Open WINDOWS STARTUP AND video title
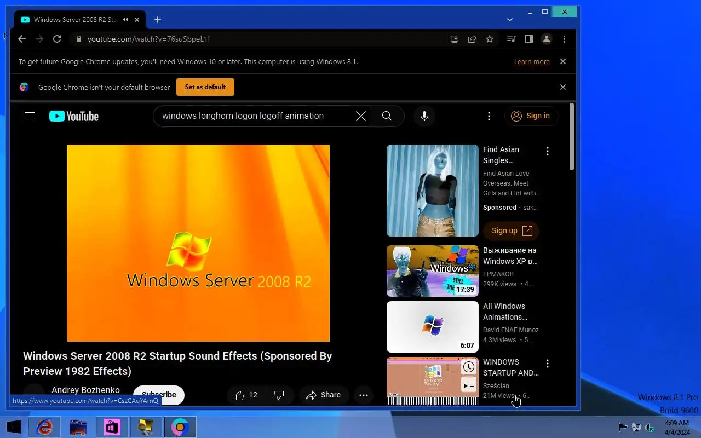This screenshot has height=438, width=701. coord(511,367)
